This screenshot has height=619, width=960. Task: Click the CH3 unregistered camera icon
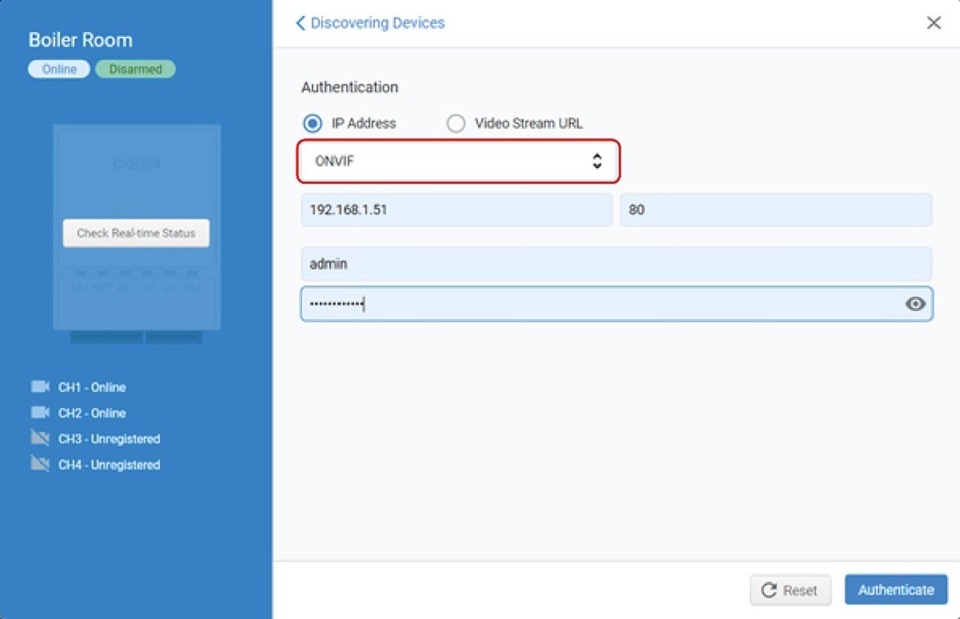[39, 438]
